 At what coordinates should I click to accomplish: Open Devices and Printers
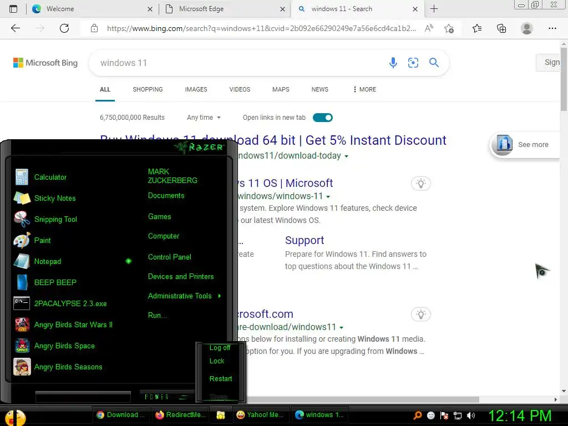(x=181, y=276)
